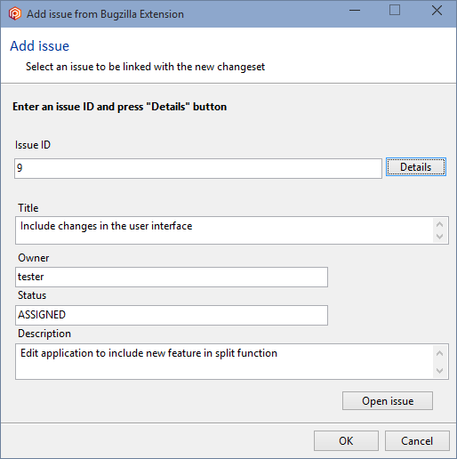Click the window title bar text
This screenshot has height=459, width=457.
105,14
